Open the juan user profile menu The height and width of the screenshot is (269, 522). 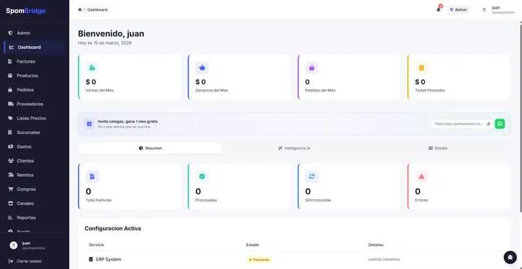coord(498,10)
